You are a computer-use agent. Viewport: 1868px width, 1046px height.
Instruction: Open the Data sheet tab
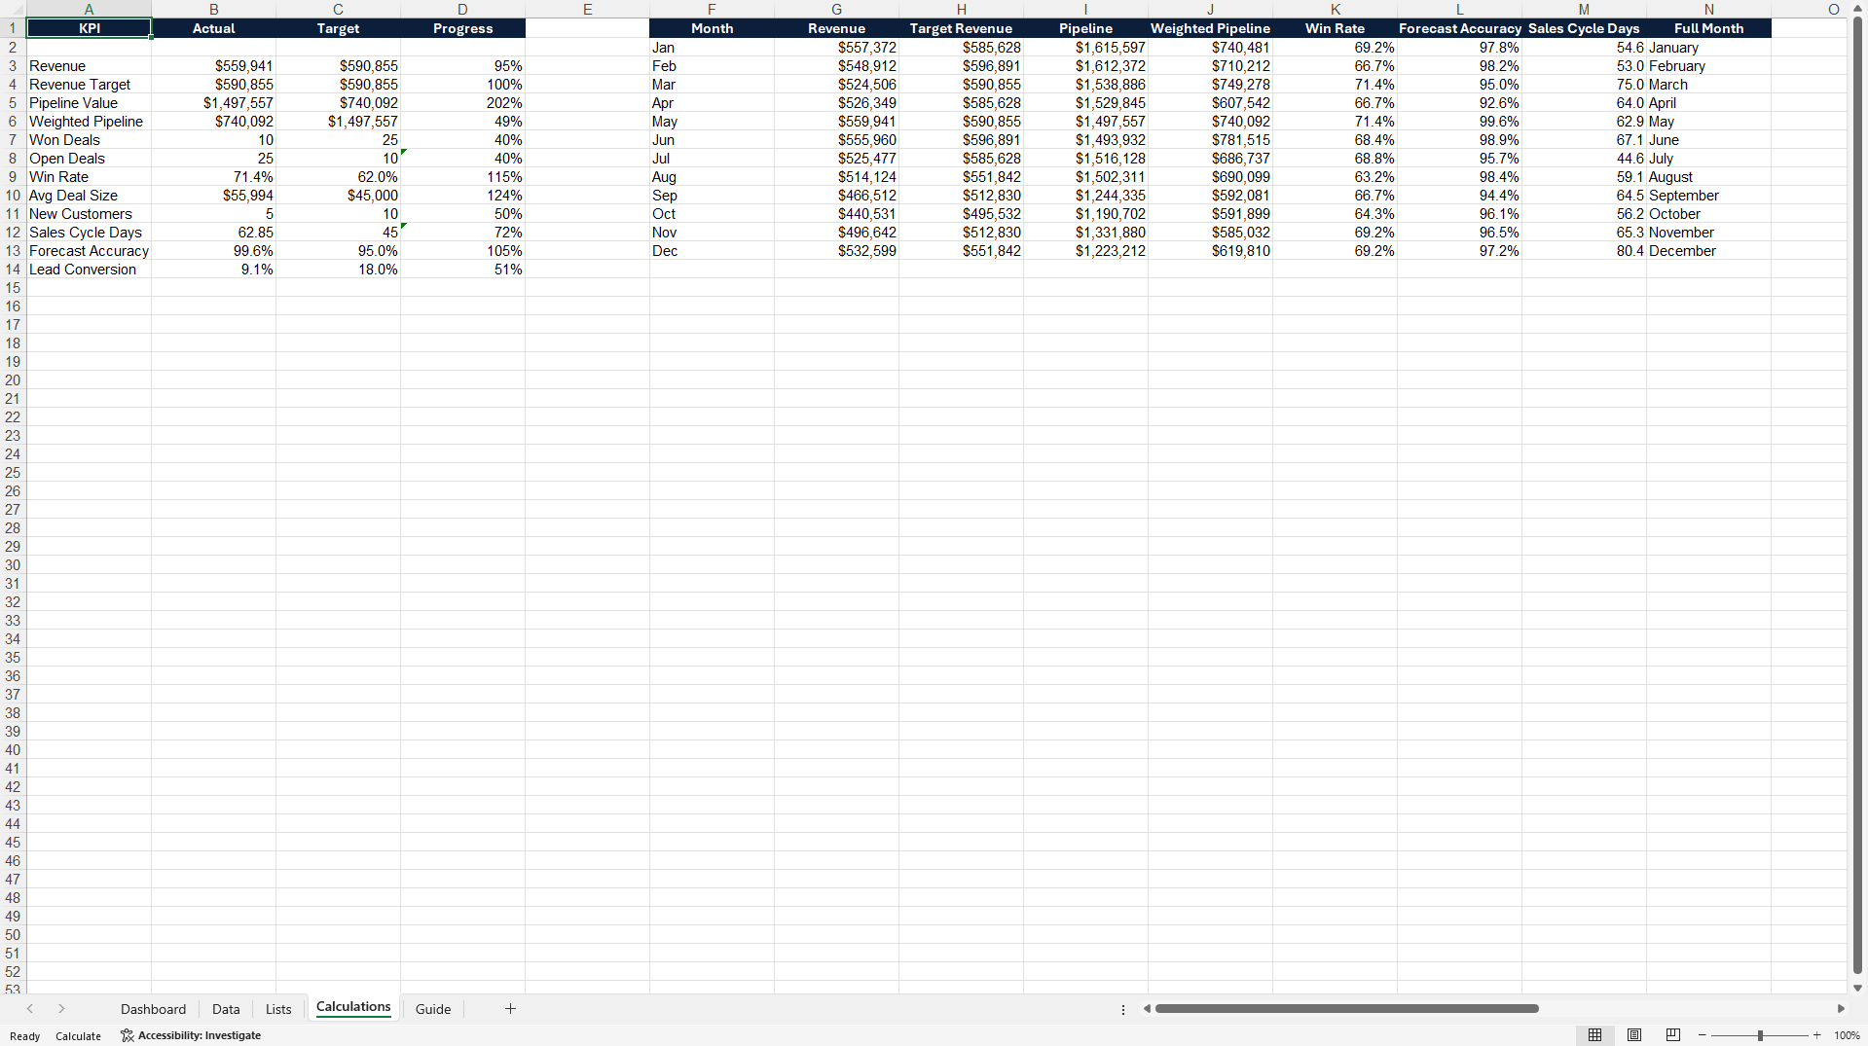tap(226, 1009)
